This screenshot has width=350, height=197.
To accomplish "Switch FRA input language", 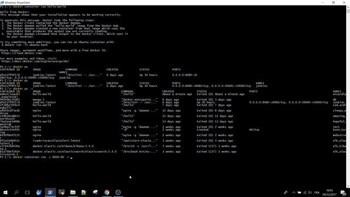I will (317, 192).
